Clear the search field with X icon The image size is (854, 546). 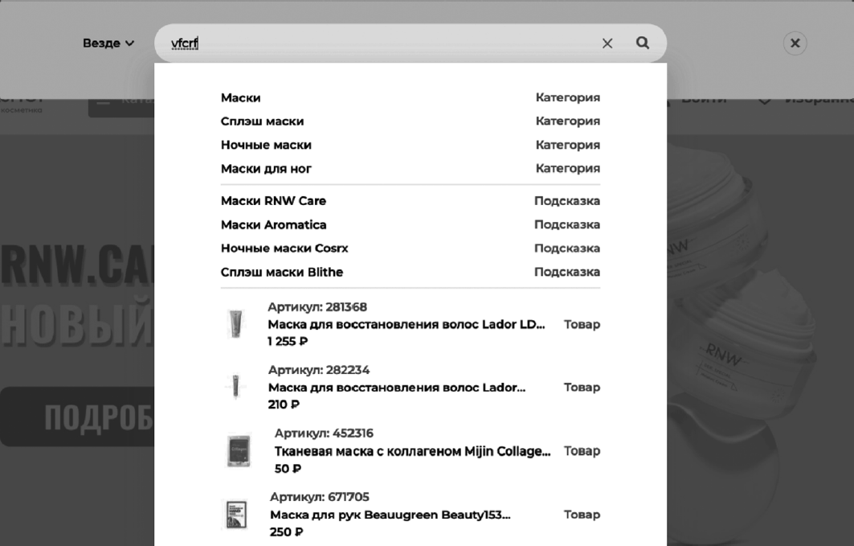pyautogui.click(x=607, y=43)
